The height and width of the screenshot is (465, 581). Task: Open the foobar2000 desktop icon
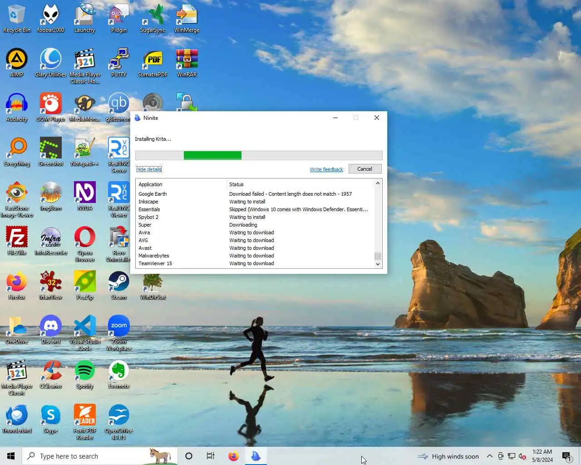click(50, 18)
